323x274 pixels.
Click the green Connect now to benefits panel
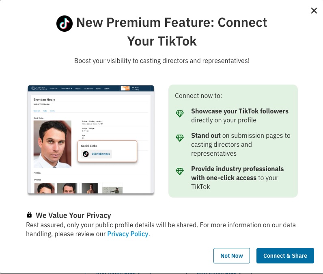233,141
